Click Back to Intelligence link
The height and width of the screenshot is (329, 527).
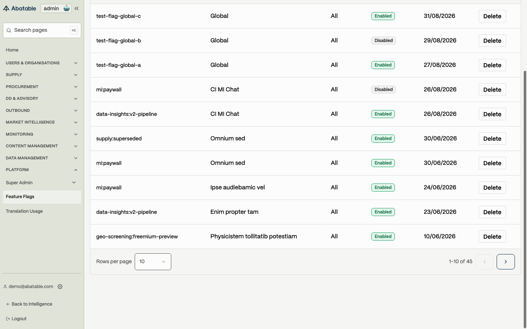pyautogui.click(x=29, y=304)
